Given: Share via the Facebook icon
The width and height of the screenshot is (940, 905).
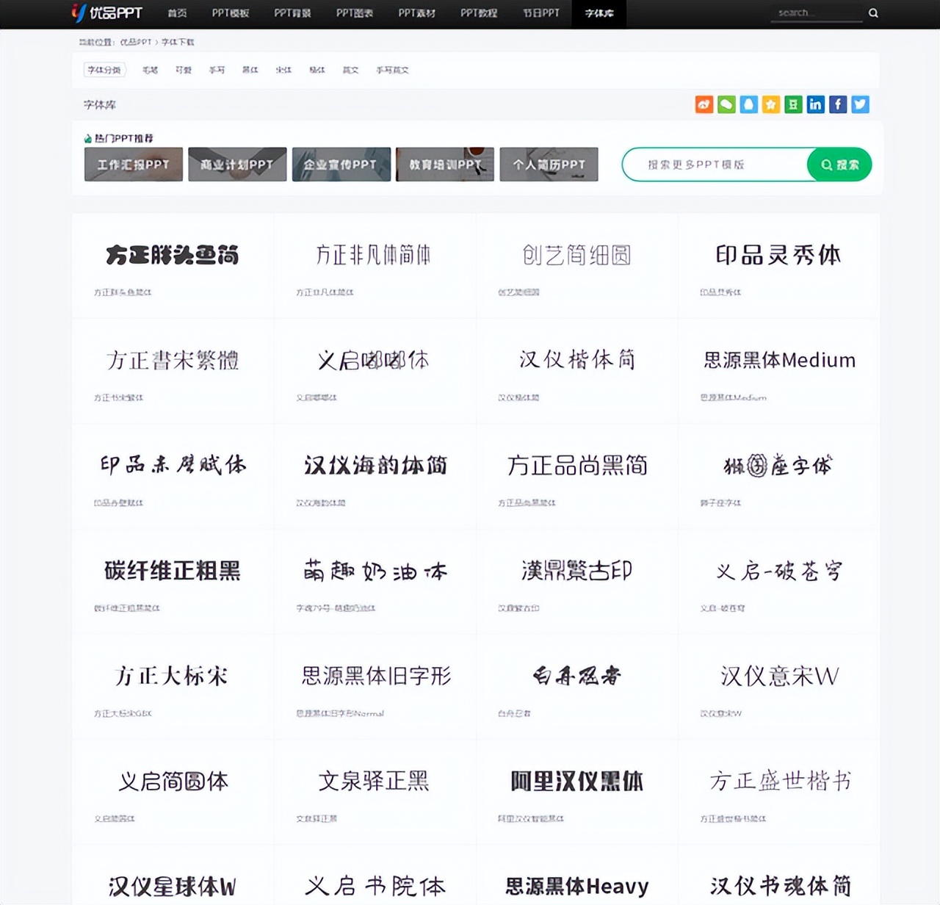Looking at the screenshot, I should 838,104.
